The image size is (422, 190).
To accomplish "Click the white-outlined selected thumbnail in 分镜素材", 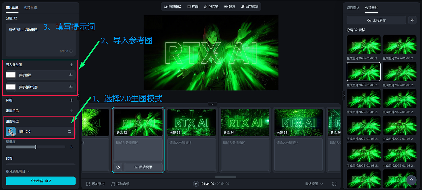I will pos(364,72).
